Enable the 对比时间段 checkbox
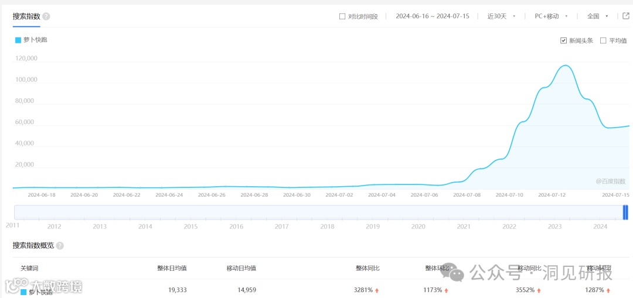The height and width of the screenshot is (298, 633). (x=342, y=16)
